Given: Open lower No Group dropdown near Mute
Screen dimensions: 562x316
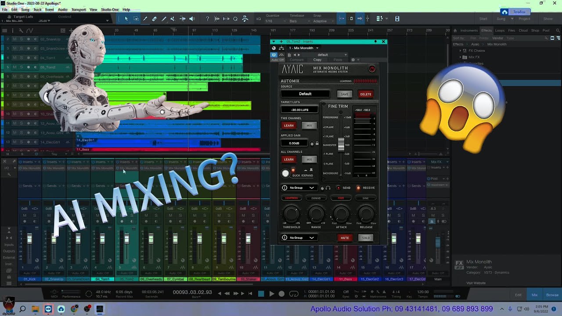Looking at the screenshot, I should pos(299,238).
